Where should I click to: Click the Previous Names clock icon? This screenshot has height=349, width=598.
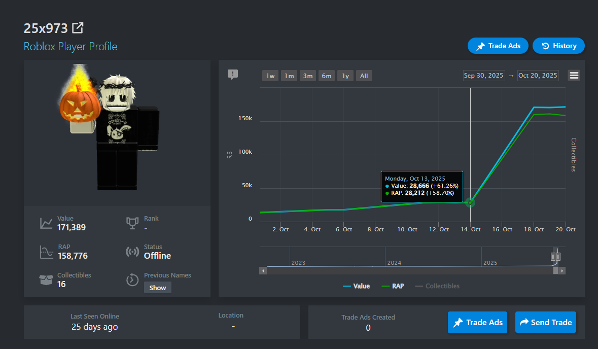click(132, 280)
